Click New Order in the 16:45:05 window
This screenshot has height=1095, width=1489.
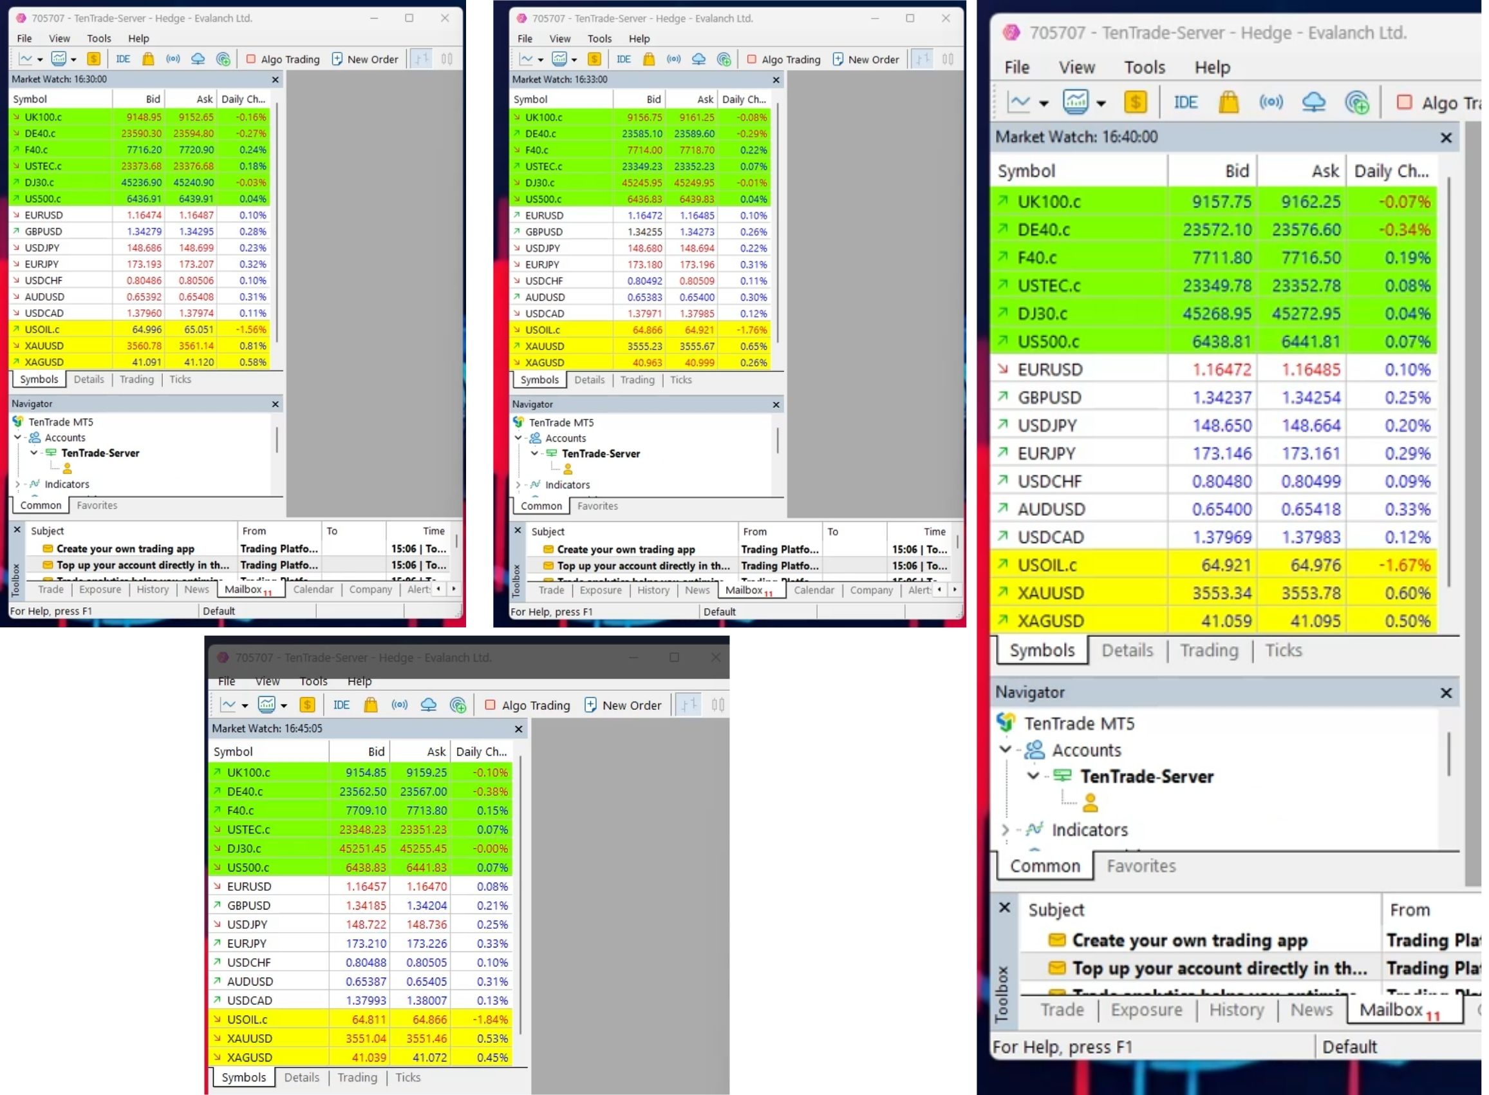(x=623, y=705)
